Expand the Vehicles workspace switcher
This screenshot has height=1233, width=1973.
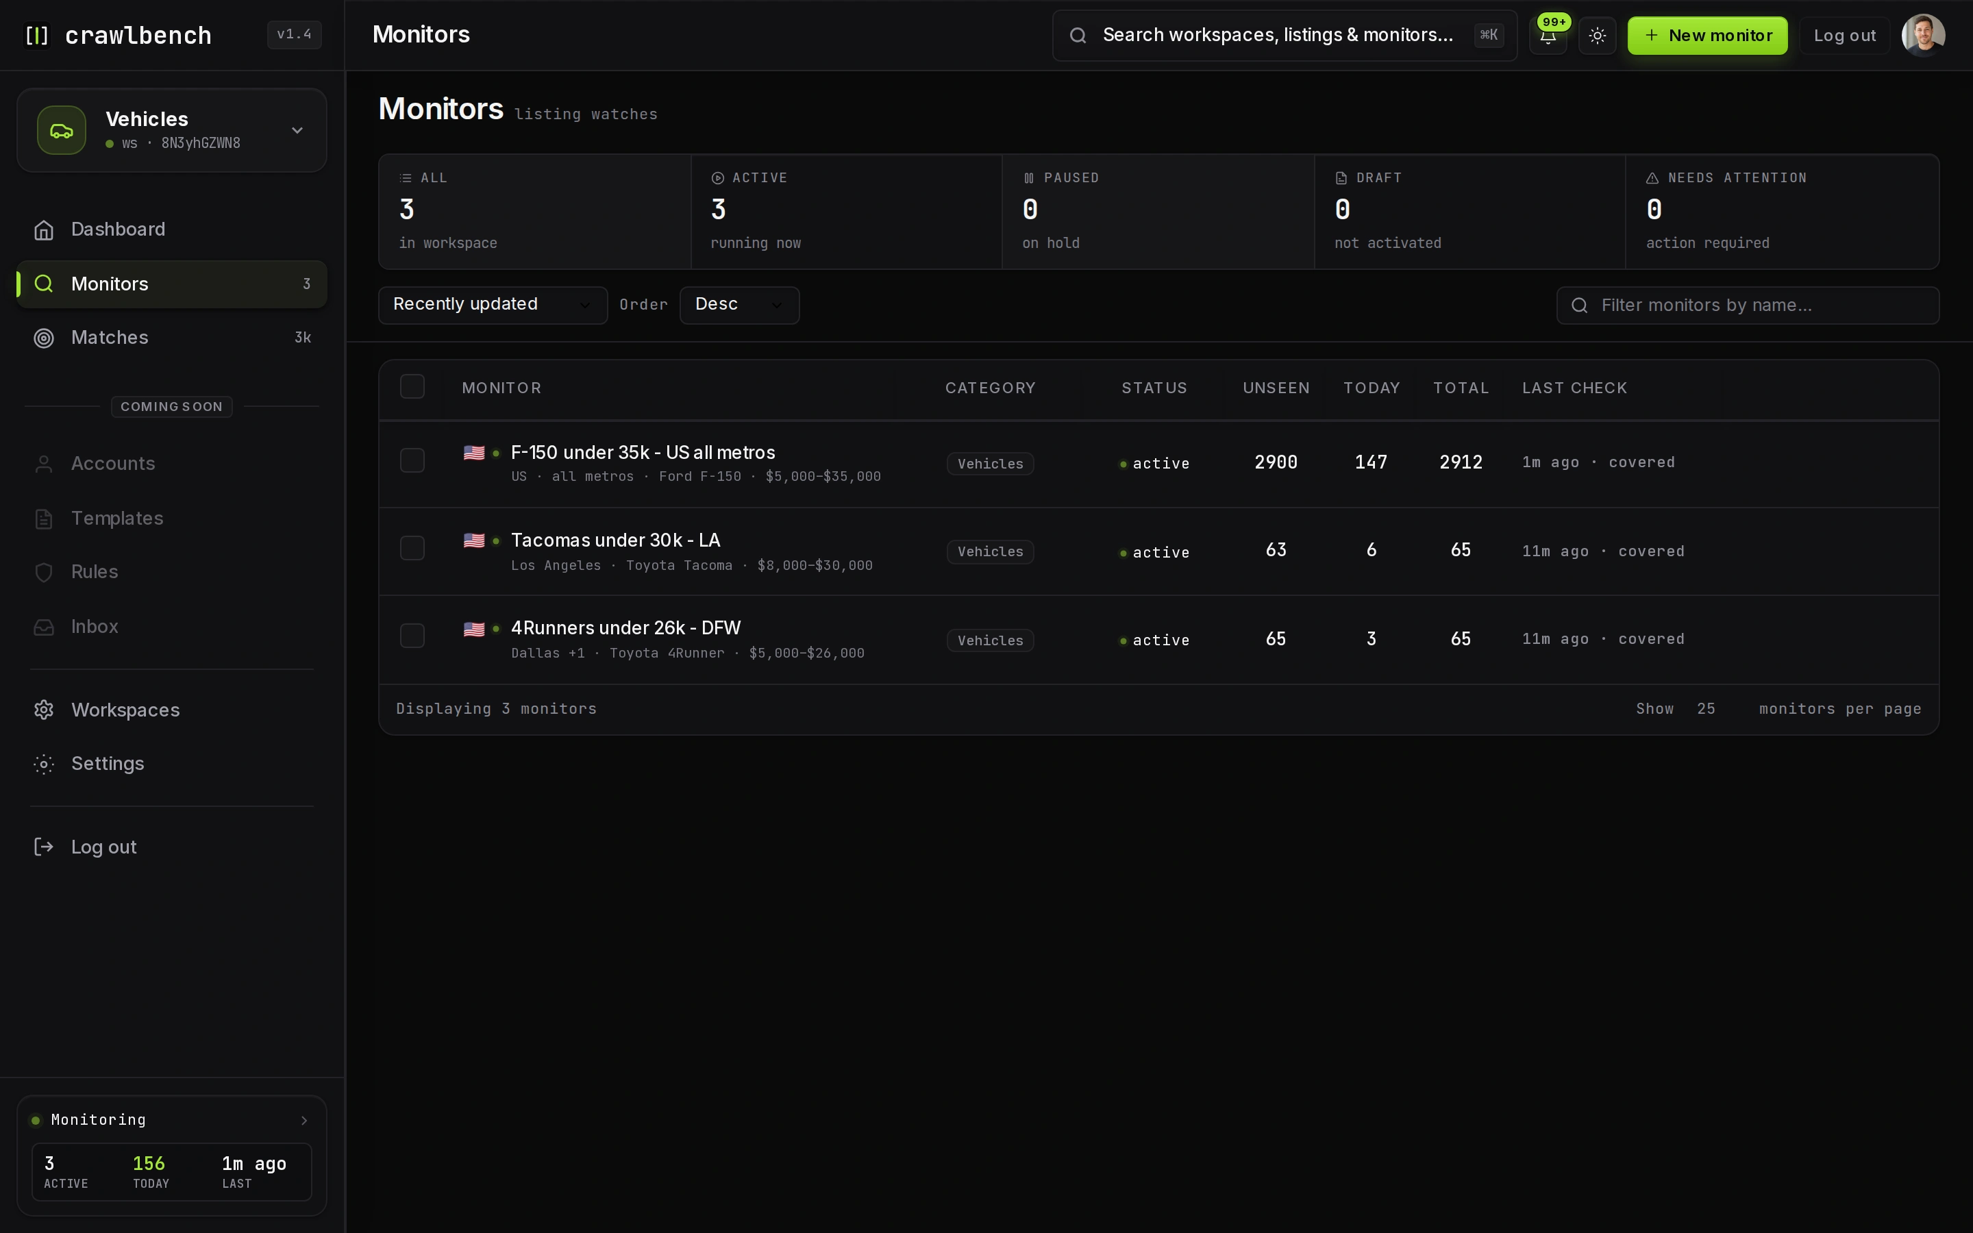tap(297, 130)
